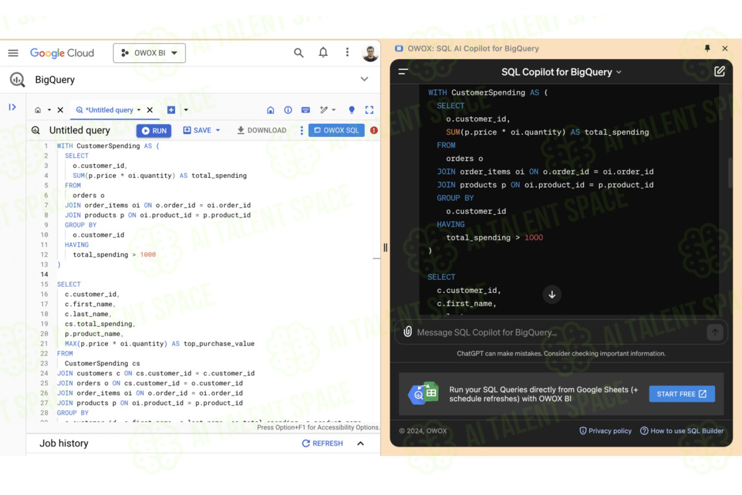Show keyboard shortcuts icon

[x=306, y=110]
